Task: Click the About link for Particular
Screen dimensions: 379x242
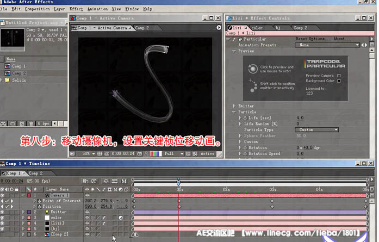Action: click(339, 39)
